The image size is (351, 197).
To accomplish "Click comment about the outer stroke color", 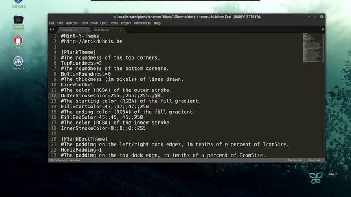I will (x=116, y=90).
